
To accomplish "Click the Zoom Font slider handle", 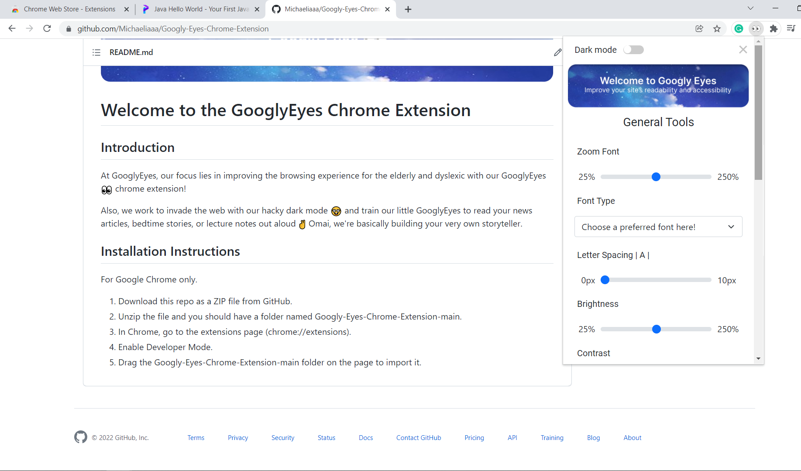I will tap(656, 177).
